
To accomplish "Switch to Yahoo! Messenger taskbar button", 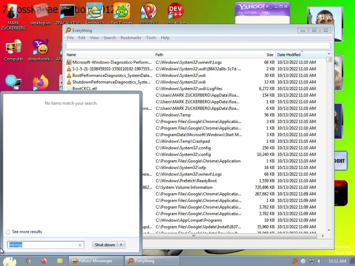I will coord(96,261).
